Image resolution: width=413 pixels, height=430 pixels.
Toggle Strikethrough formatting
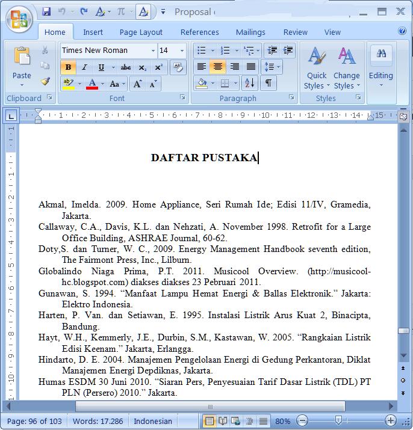pyautogui.click(x=125, y=67)
